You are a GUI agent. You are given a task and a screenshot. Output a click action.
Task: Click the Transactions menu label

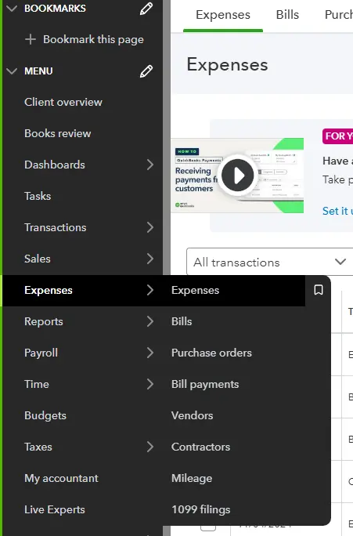[x=56, y=227]
